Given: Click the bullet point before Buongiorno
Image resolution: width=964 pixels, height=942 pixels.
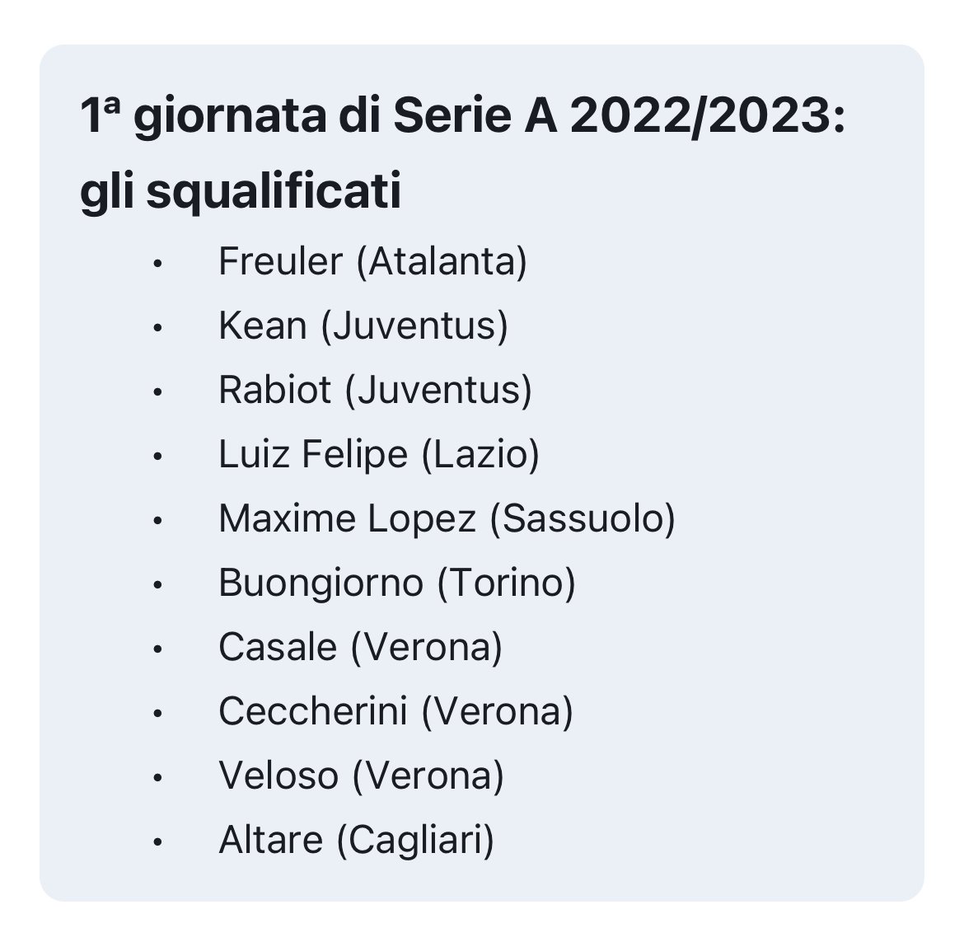Looking at the screenshot, I should pos(157,585).
